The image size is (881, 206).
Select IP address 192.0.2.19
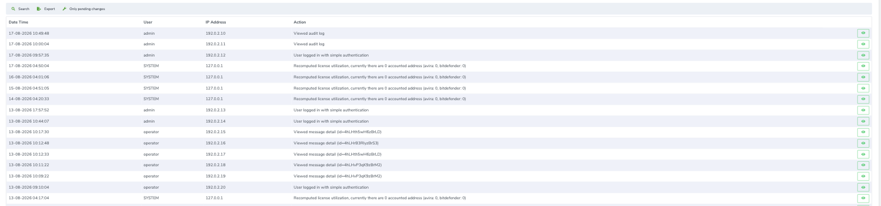coord(215,176)
